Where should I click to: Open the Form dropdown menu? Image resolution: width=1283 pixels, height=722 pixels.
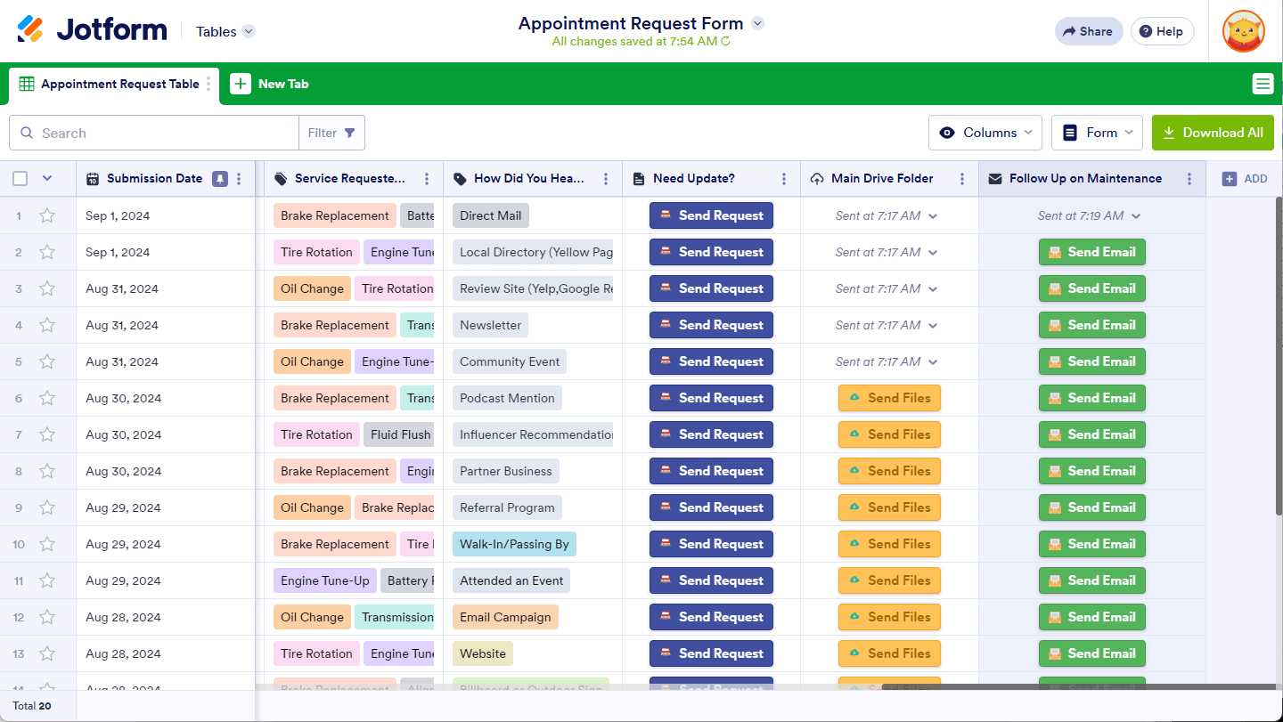[x=1097, y=133]
